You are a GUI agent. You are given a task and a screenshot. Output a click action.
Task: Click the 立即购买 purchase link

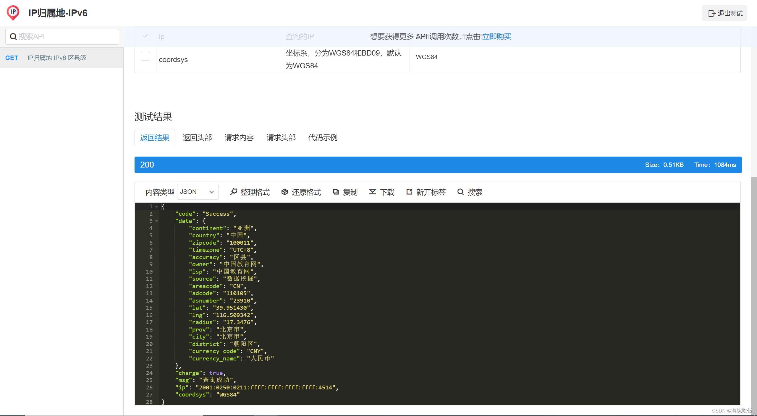[x=497, y=36]
